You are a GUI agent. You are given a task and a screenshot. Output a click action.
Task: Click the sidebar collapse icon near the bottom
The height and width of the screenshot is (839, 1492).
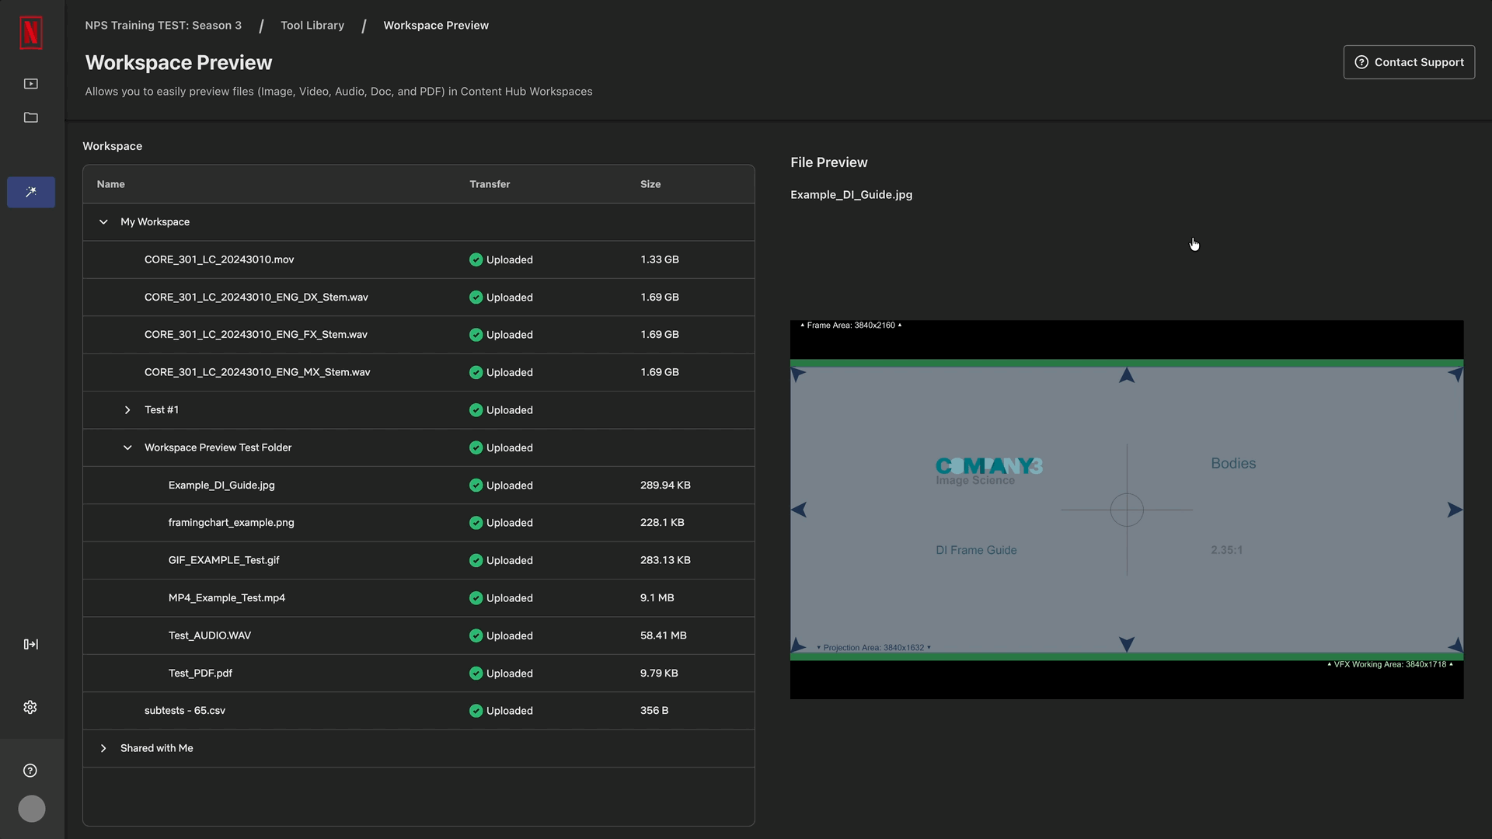tap(30, 643)
